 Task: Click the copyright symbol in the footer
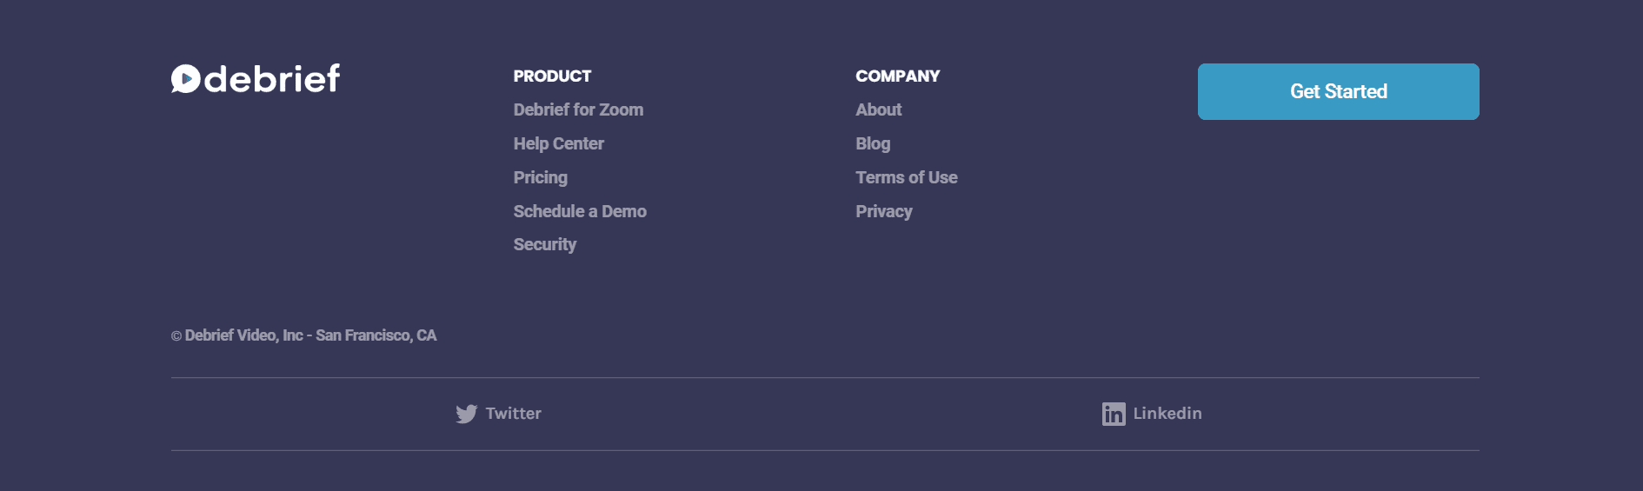tap(176, 336)
